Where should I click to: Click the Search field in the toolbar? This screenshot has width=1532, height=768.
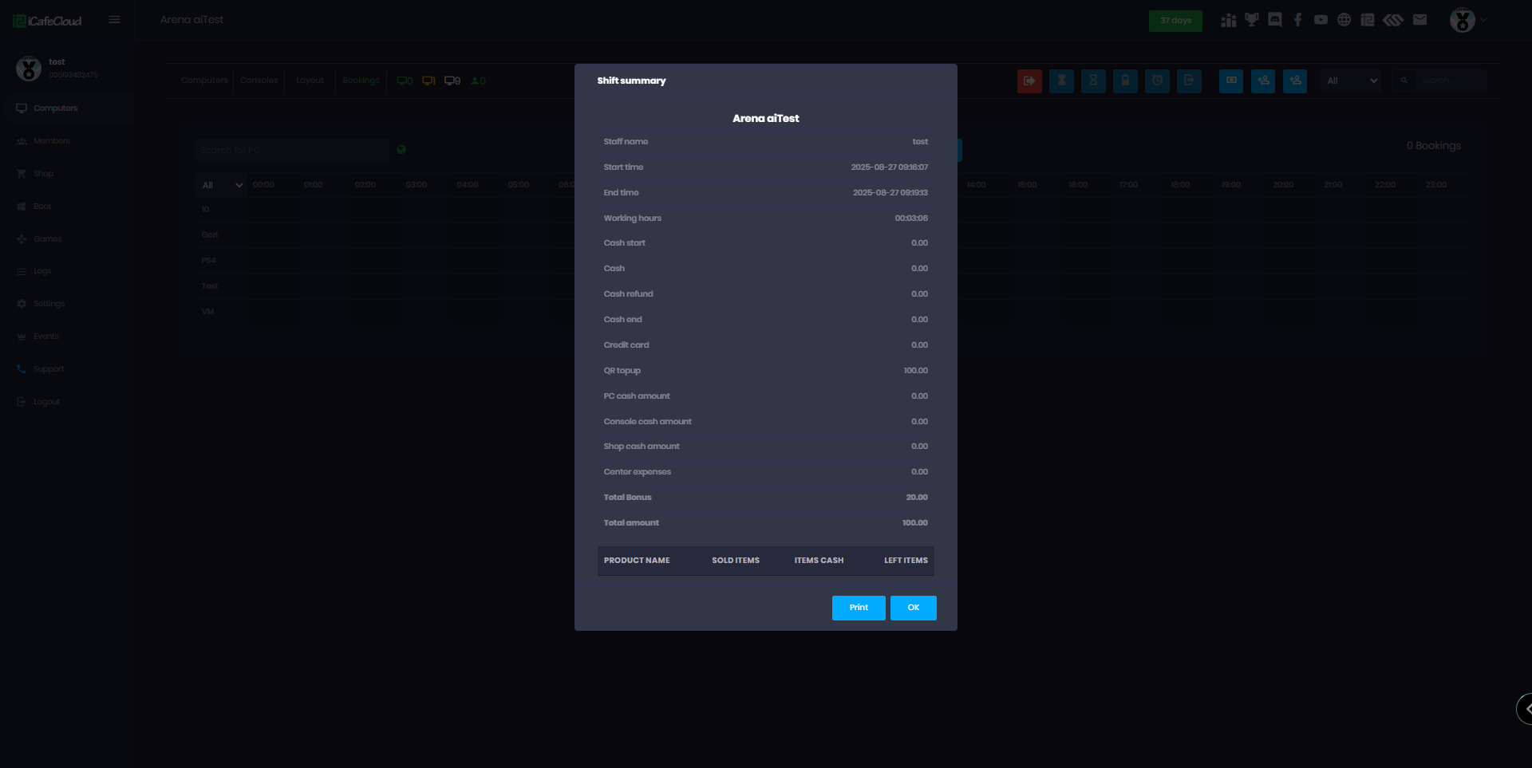pos(1451,81)
